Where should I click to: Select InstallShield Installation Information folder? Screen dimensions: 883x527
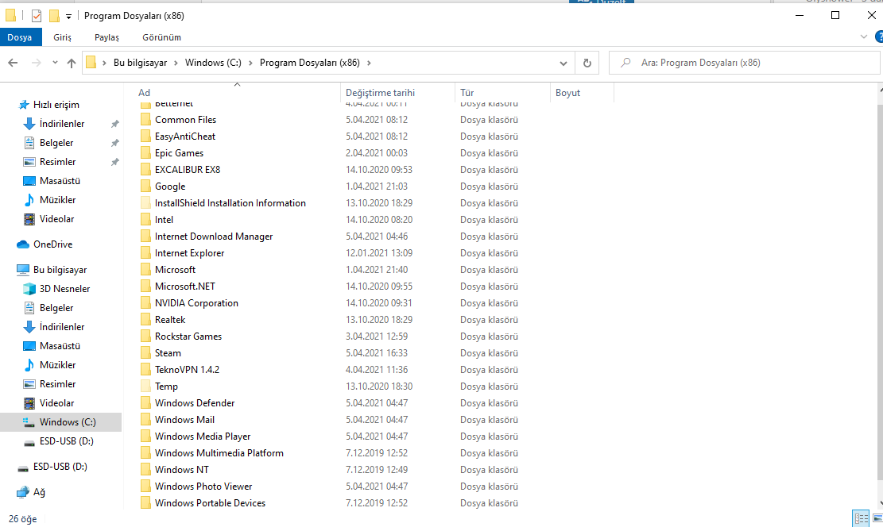230,203
